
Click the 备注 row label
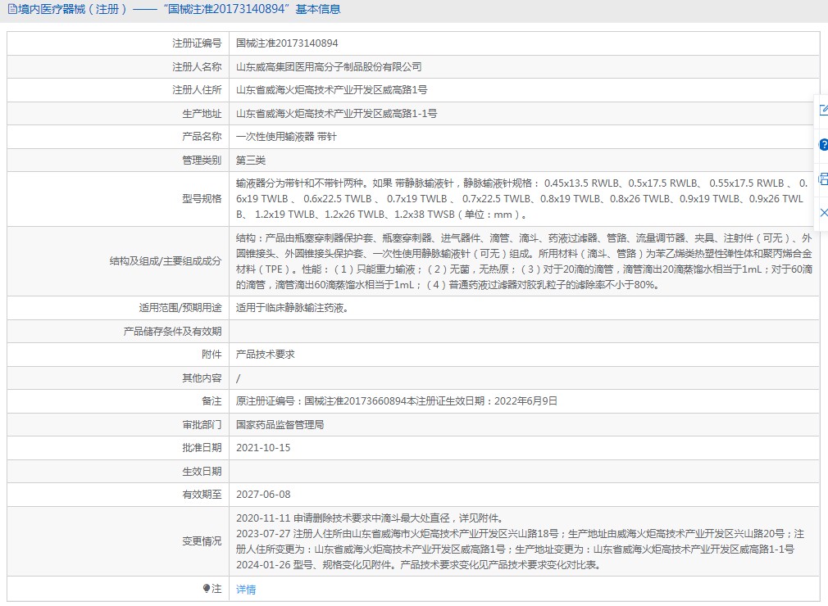212,400
